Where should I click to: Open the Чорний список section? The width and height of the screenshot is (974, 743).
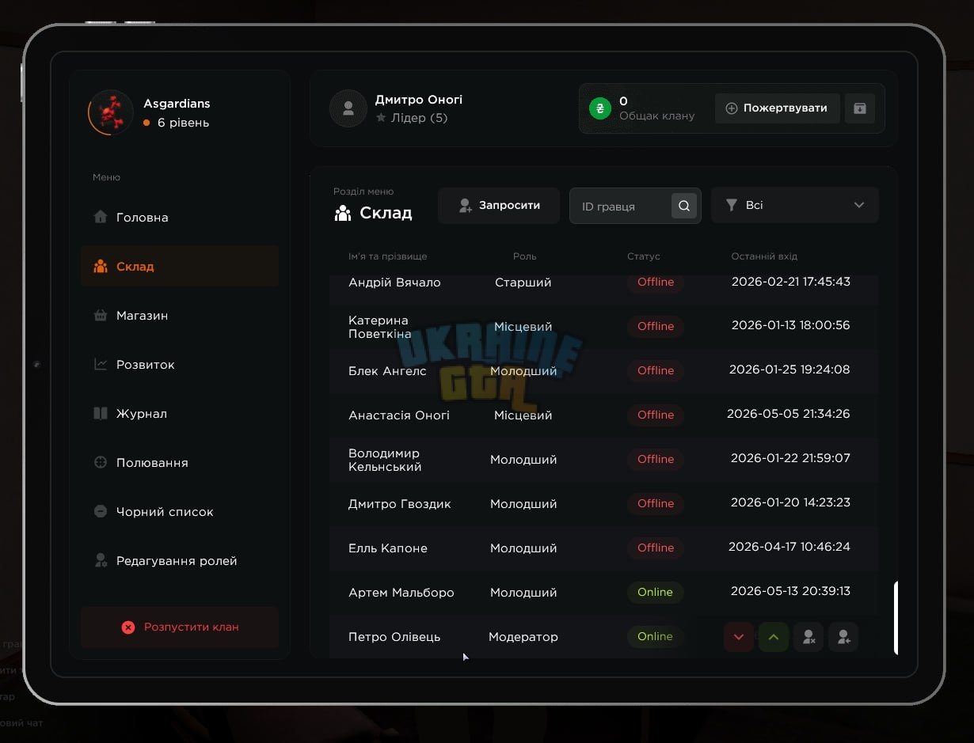click(180, 511)
